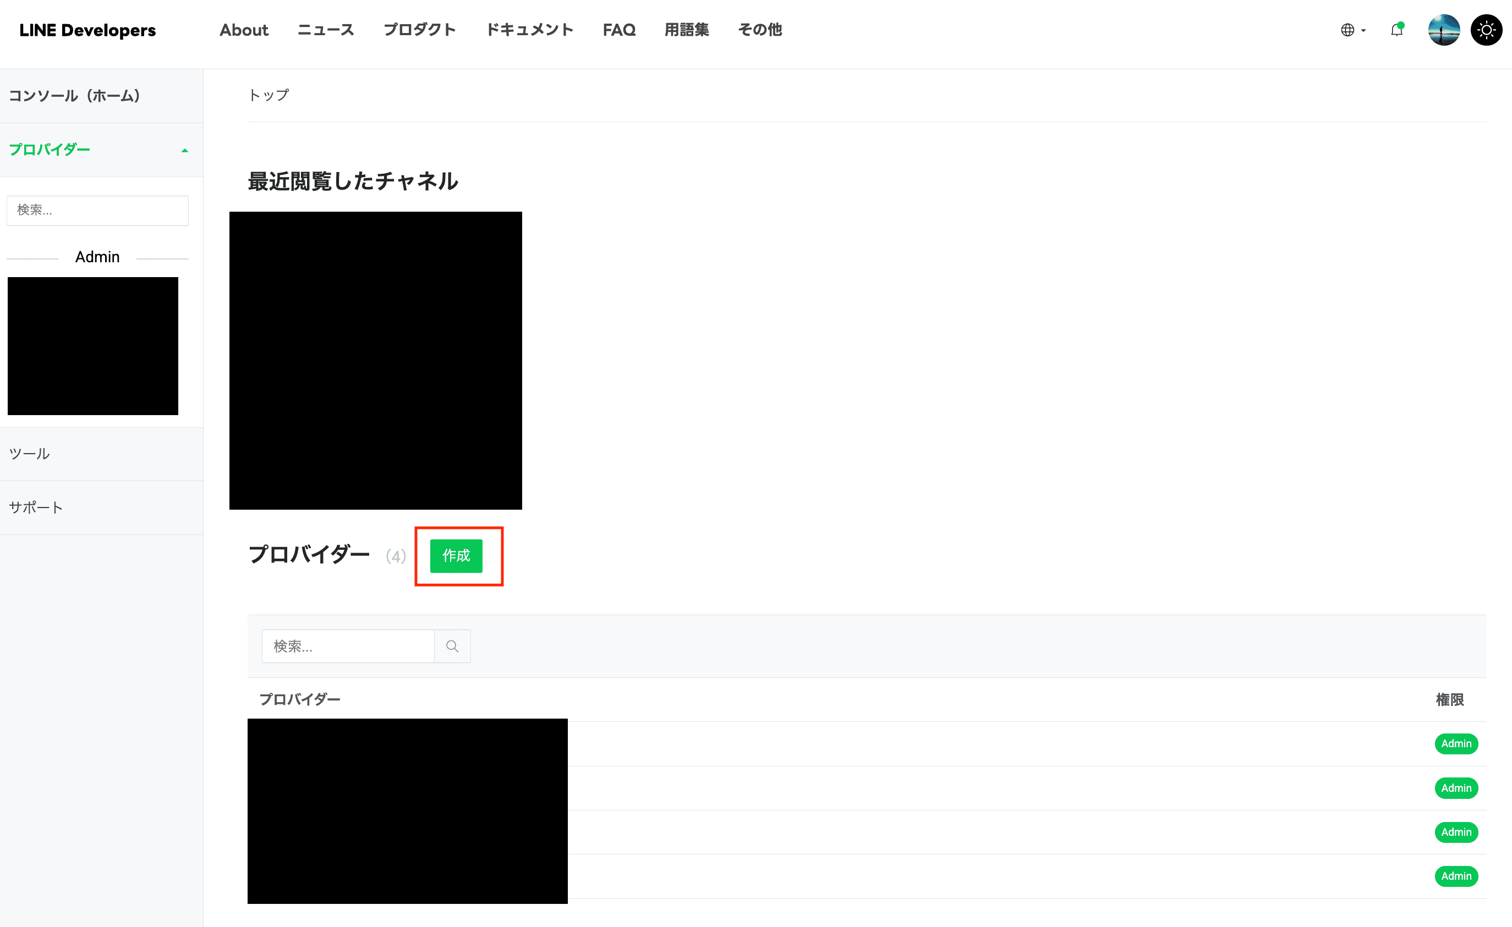Click the notification bell icon
This screenshot has height=927, width=1512.
(1396, 30)
